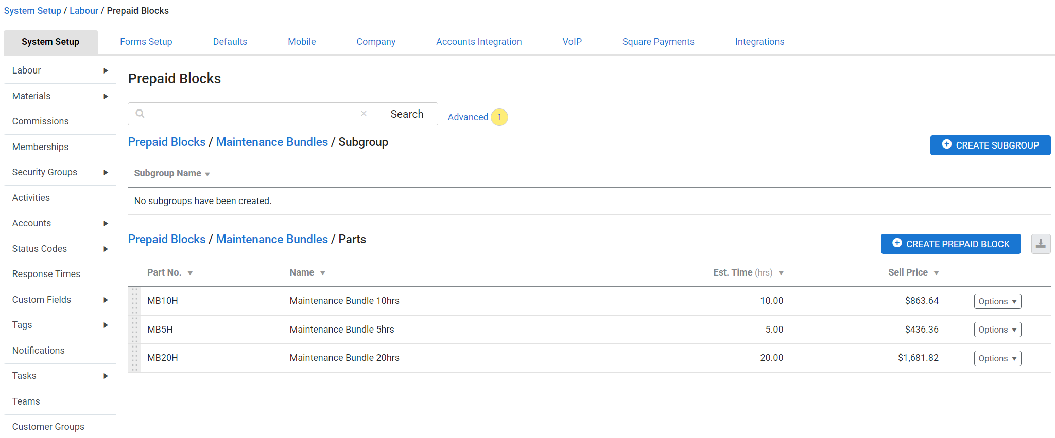
Task: Switch to the Defaults tab
Action: click(230, 42)
